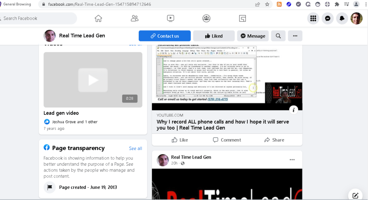Open the browser profile avatar icon
Screen dimensions: 368x200
click(356, 4)
